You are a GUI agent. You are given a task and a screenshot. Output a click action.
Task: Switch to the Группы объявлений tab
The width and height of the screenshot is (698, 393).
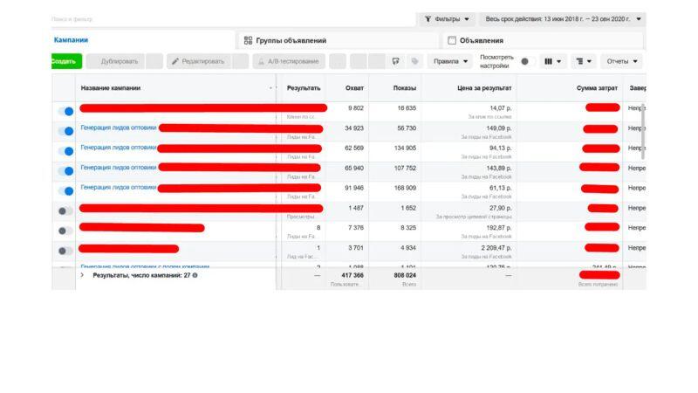291,40
